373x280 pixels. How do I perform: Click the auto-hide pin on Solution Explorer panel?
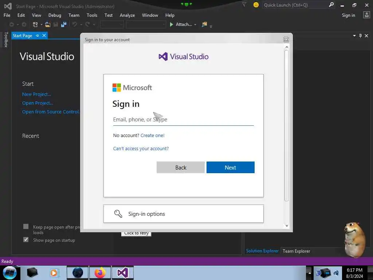(360, 36)
